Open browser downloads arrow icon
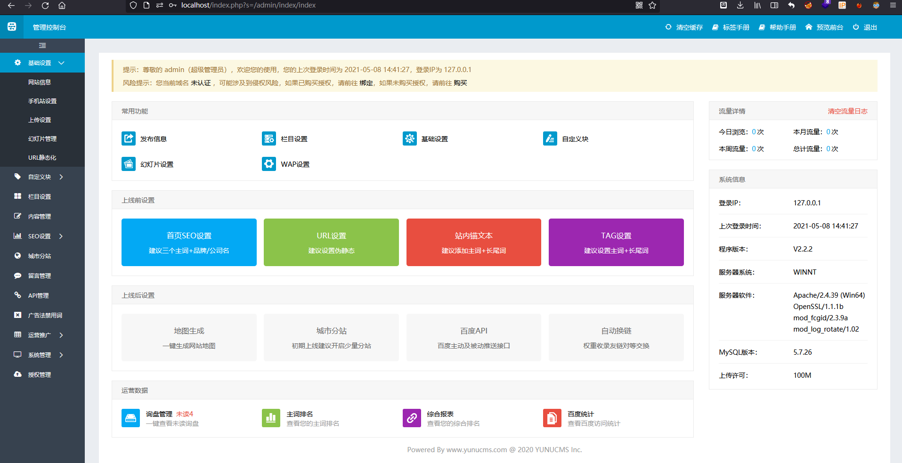Viewport: 902px width, 463px height. [x=740, y=5]
